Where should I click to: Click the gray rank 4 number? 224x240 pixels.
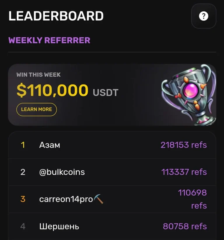23,226
